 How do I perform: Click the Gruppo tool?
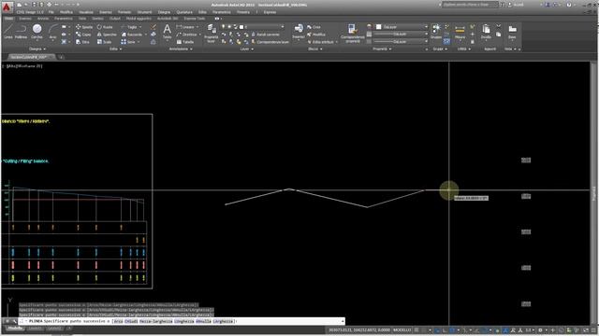436,31
